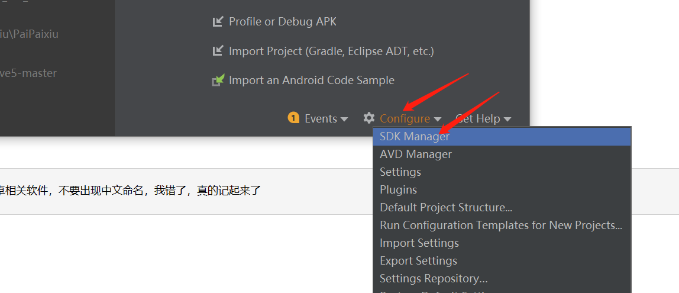Click the Profile or Debug APK icon
Screen dimensions: 679x293
pyautogui.click(x=218, y=22)
